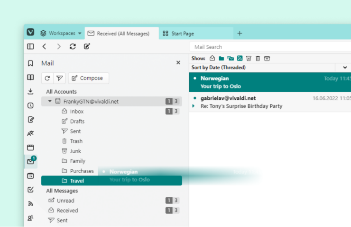Viewport: 351px width, 227px height.
Task: Open the Sent folder under the account
Action: (111, 131)
